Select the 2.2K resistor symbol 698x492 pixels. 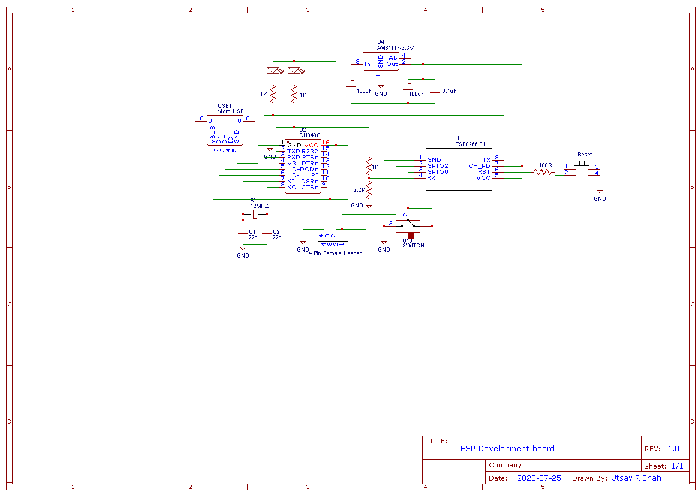pyautogui.click(x=368, y=189)
